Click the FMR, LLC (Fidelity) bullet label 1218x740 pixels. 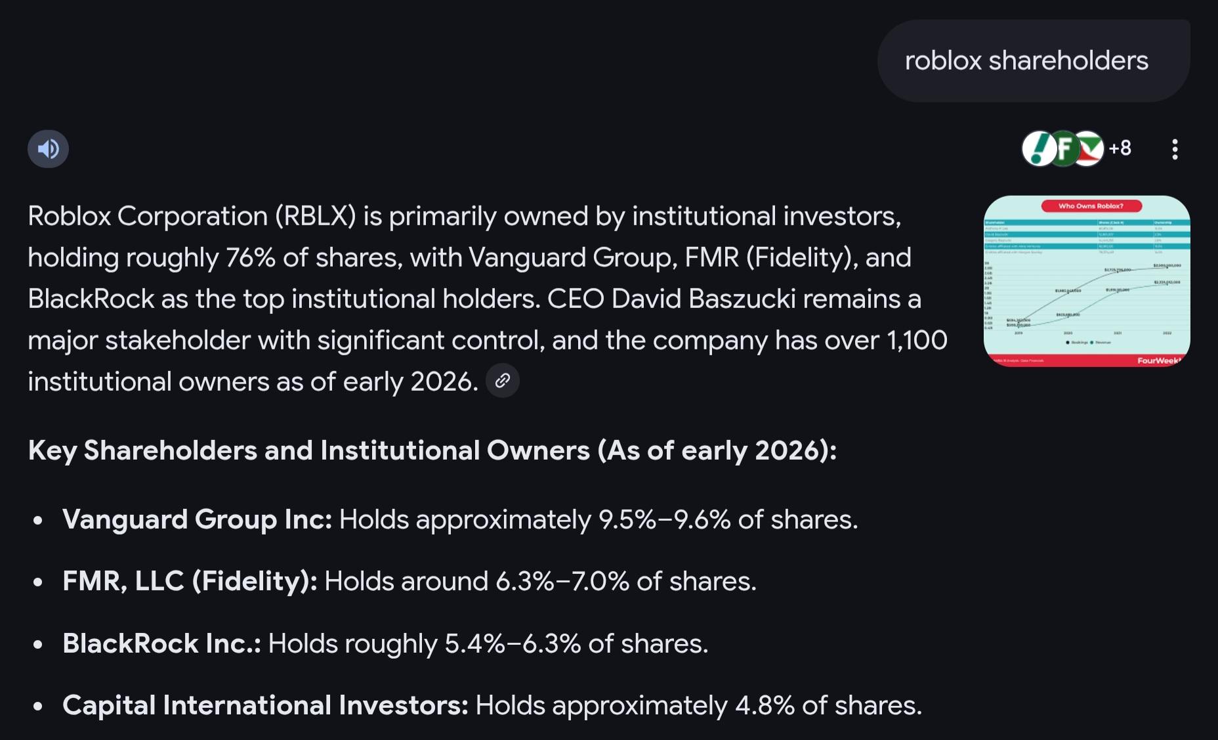pos(190,581)
